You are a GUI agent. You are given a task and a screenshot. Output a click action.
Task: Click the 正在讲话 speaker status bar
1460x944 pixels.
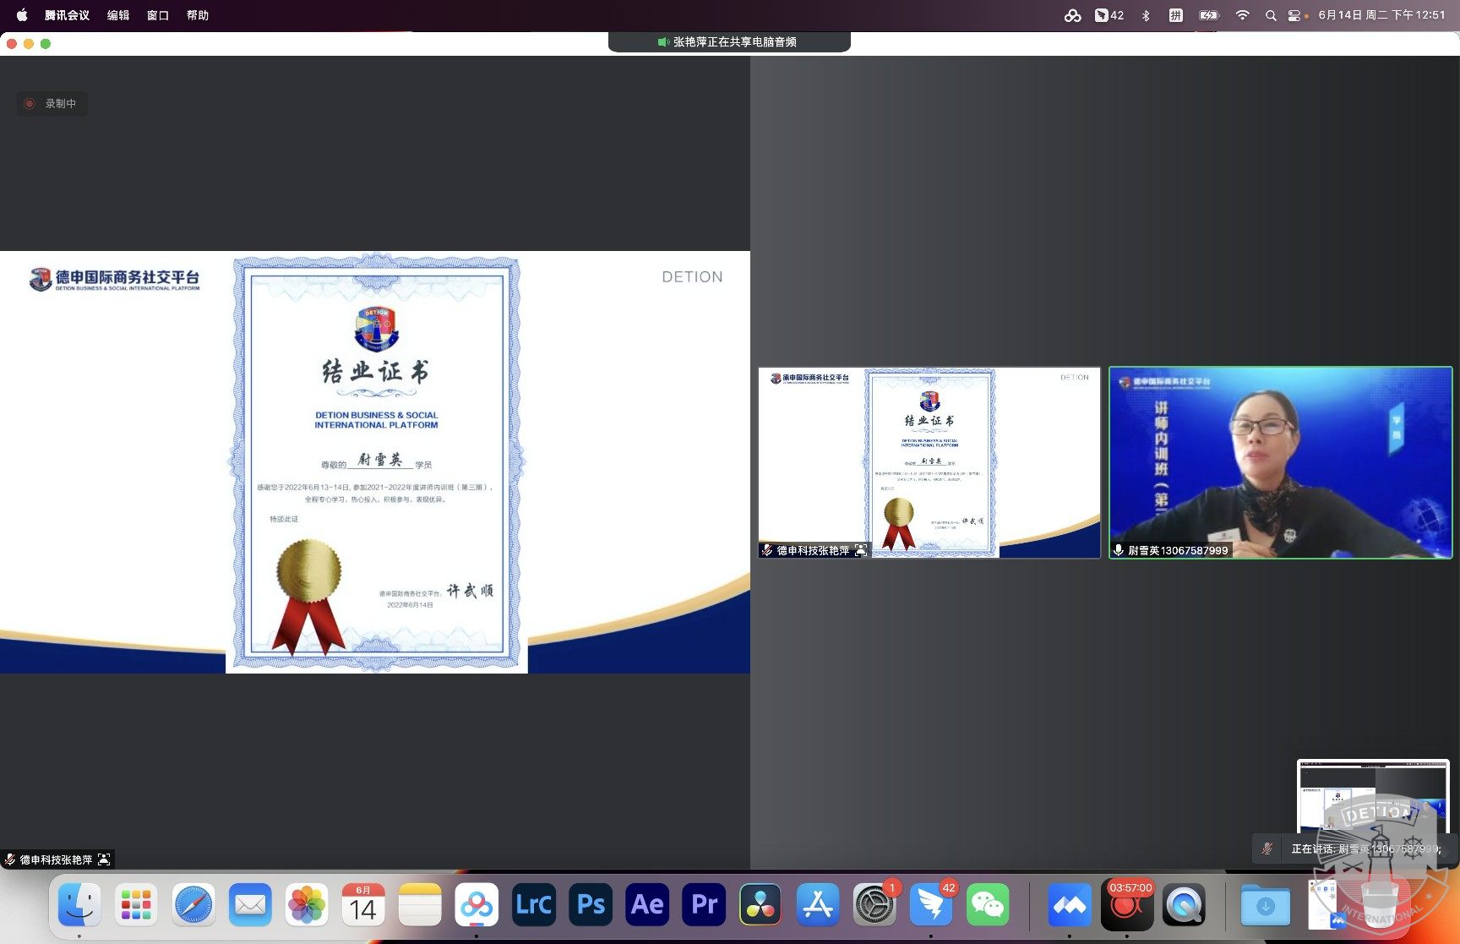(1354, 849)
